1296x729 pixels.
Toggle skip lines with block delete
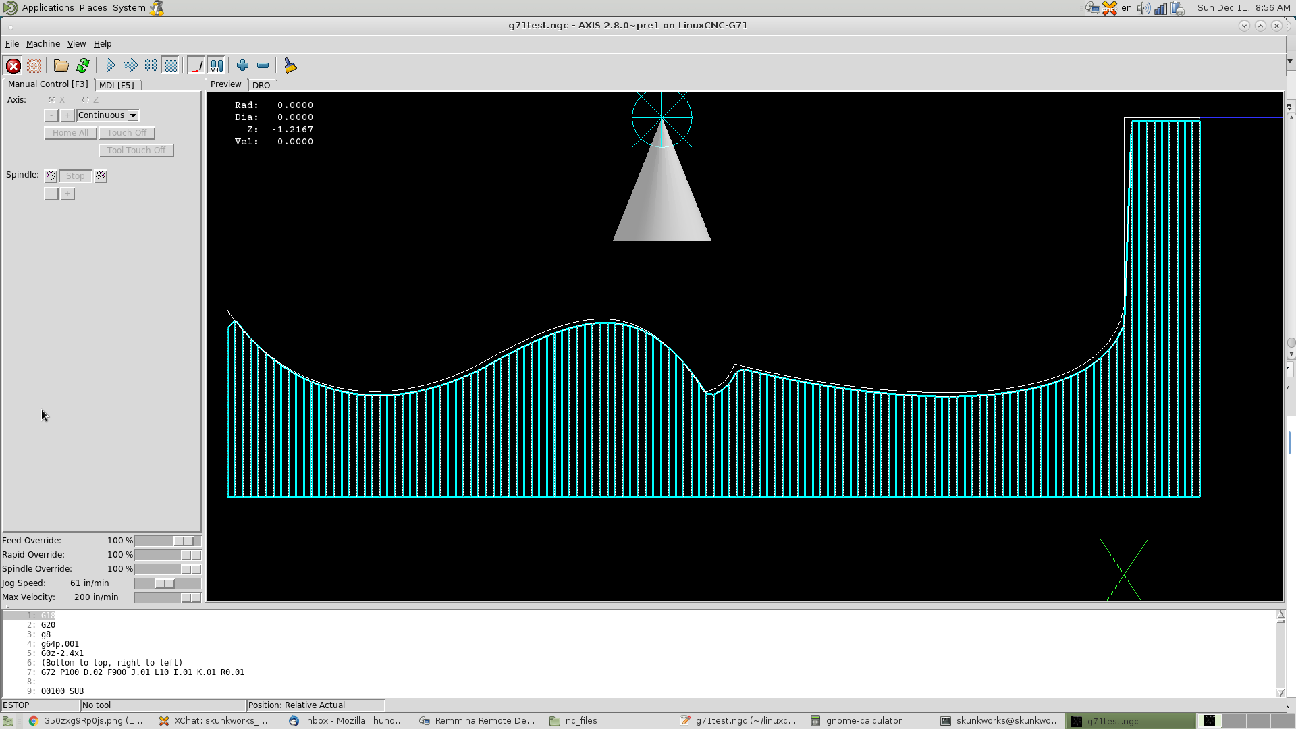196,65
